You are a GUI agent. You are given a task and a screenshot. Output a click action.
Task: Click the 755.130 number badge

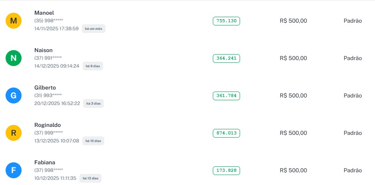pos(226,21)
